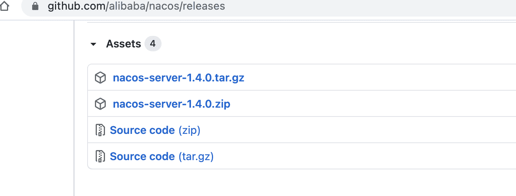Click the zip file icon for Source code (zip)
The width and height of the screenshot is (516, 196).
[x=100, y=130]
